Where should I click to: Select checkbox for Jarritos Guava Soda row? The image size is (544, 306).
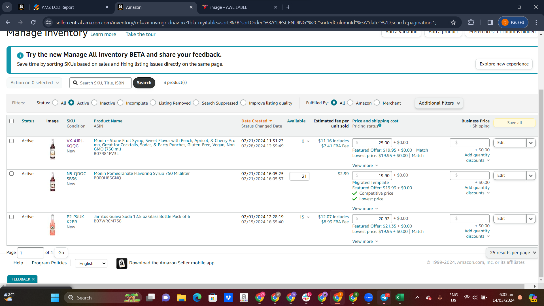[x=12, y=217]
